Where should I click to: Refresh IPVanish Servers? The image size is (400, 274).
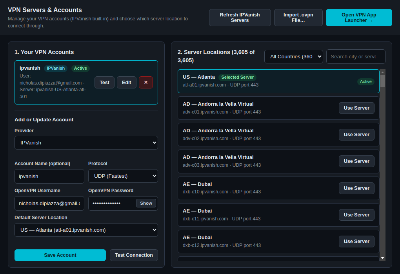(240, 18)
